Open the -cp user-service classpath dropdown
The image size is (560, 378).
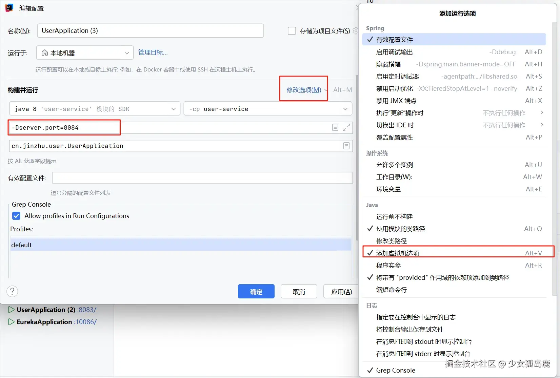click(x=268, y=109)
